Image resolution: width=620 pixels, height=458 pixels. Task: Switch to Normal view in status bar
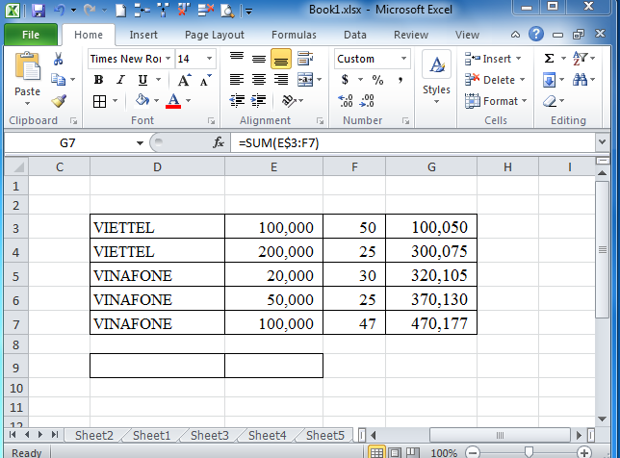coord(376,452)
